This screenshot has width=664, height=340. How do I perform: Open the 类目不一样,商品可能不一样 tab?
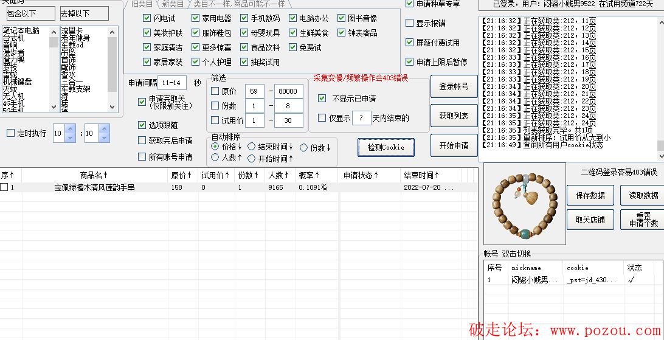(239, 4)
